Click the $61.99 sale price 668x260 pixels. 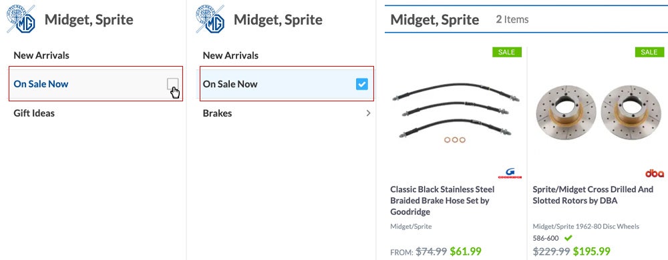(x=465, y=251)
